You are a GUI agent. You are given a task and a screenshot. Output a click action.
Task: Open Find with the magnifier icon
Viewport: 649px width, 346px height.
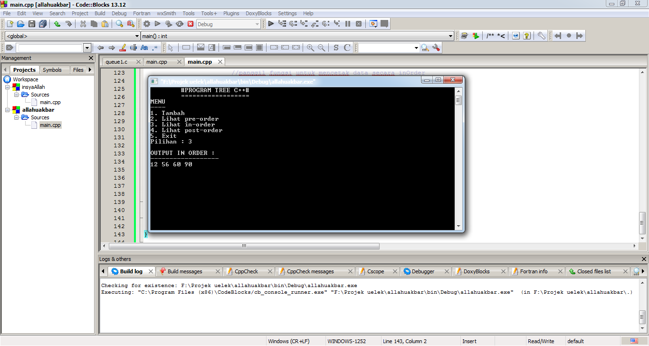click(120, 24)
